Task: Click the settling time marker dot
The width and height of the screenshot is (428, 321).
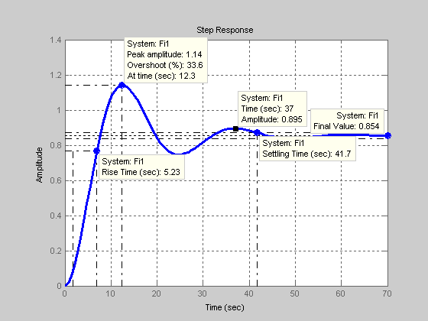Action: (257, 132)
